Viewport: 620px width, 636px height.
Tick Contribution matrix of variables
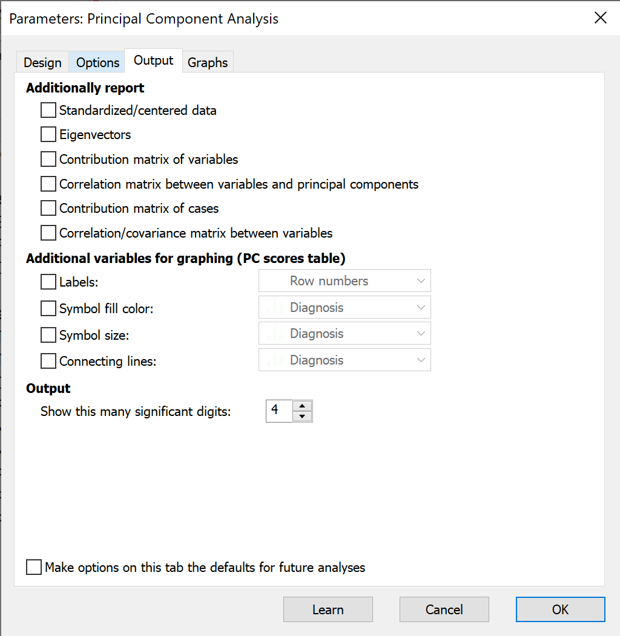pos(48,160)
